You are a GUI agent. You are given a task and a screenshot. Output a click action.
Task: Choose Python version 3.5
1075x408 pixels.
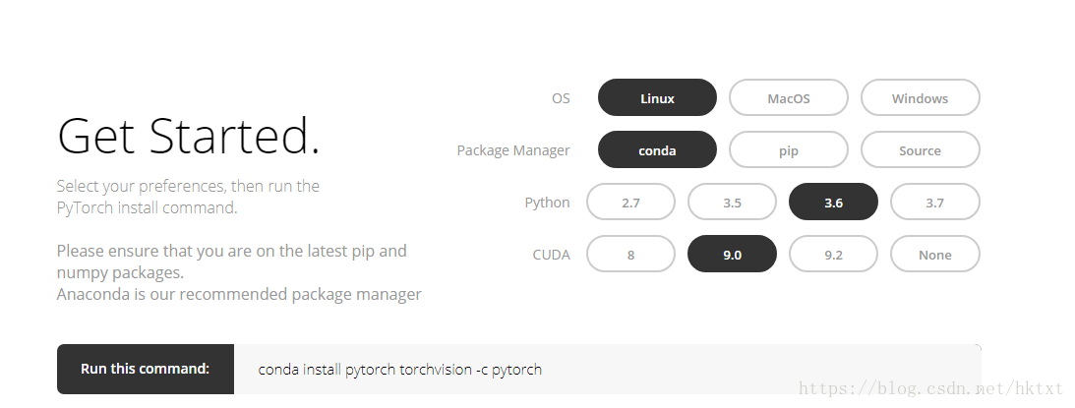click(732, 203)
